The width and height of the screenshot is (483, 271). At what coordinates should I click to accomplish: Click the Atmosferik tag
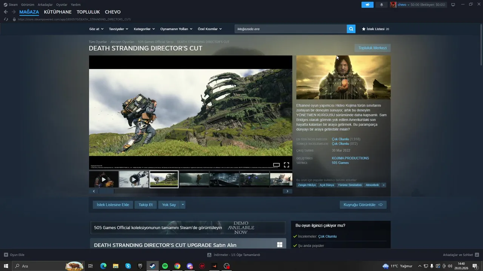(372, 185)
